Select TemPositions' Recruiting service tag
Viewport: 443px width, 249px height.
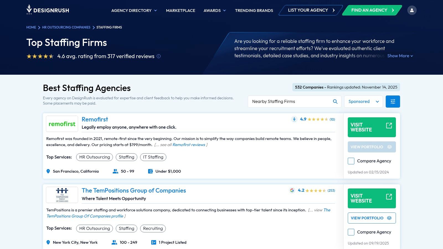[x=153, y=229]
